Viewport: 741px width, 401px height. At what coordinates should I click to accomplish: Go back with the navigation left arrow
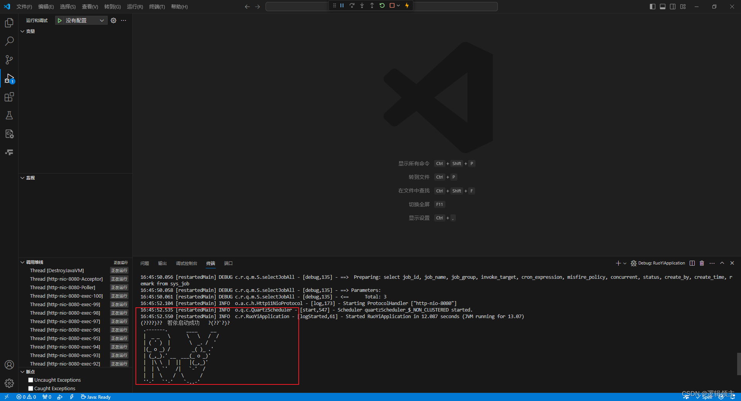pyautogui.click(x=247, y=7)
